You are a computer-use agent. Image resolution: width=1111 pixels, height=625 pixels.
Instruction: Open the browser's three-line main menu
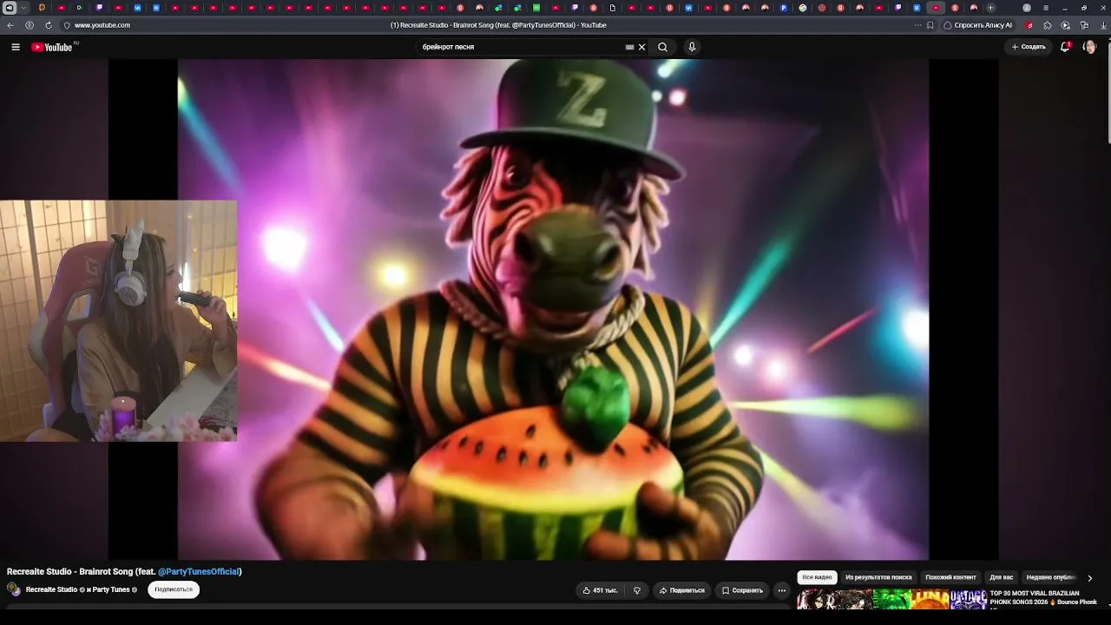tap(1046, 8)
